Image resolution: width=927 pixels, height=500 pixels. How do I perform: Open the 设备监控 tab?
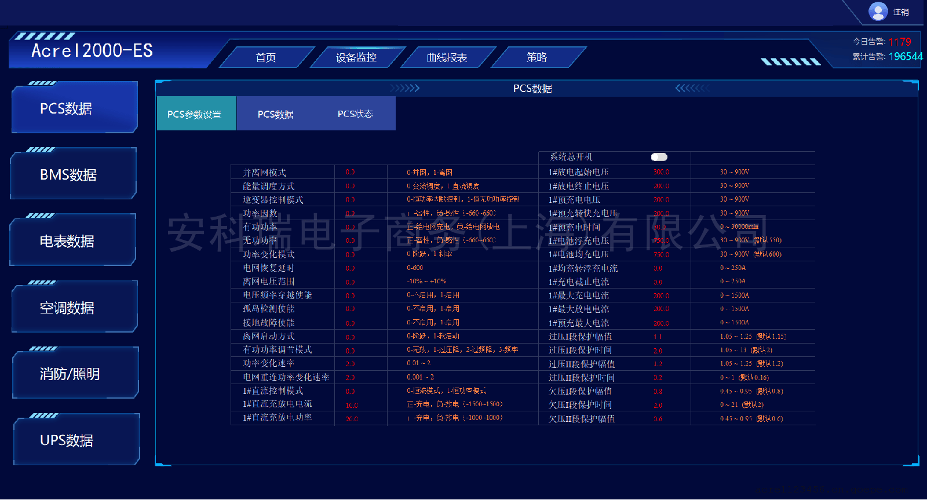[x=356, y=57]
